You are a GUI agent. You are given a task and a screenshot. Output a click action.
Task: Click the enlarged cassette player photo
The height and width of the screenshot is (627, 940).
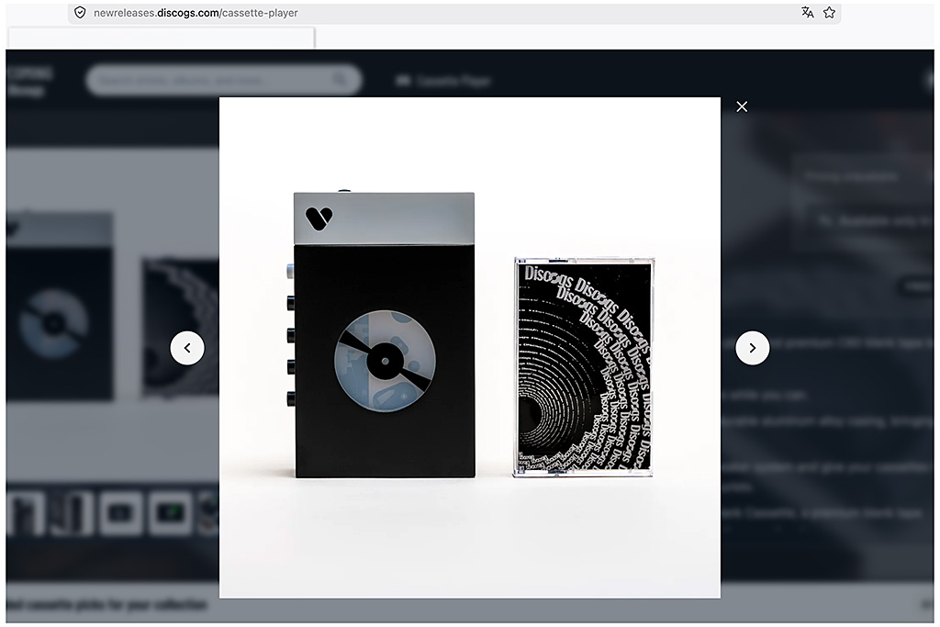[x=470, y=348]
